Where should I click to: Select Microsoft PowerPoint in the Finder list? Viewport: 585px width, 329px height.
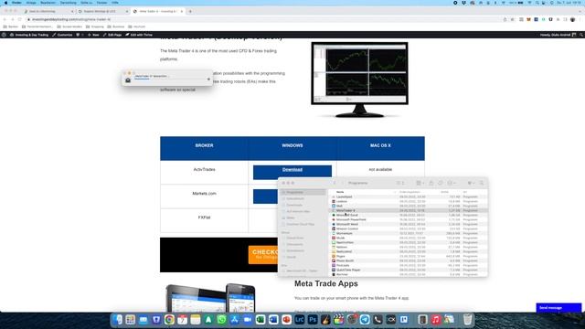(x=409, y=219)
